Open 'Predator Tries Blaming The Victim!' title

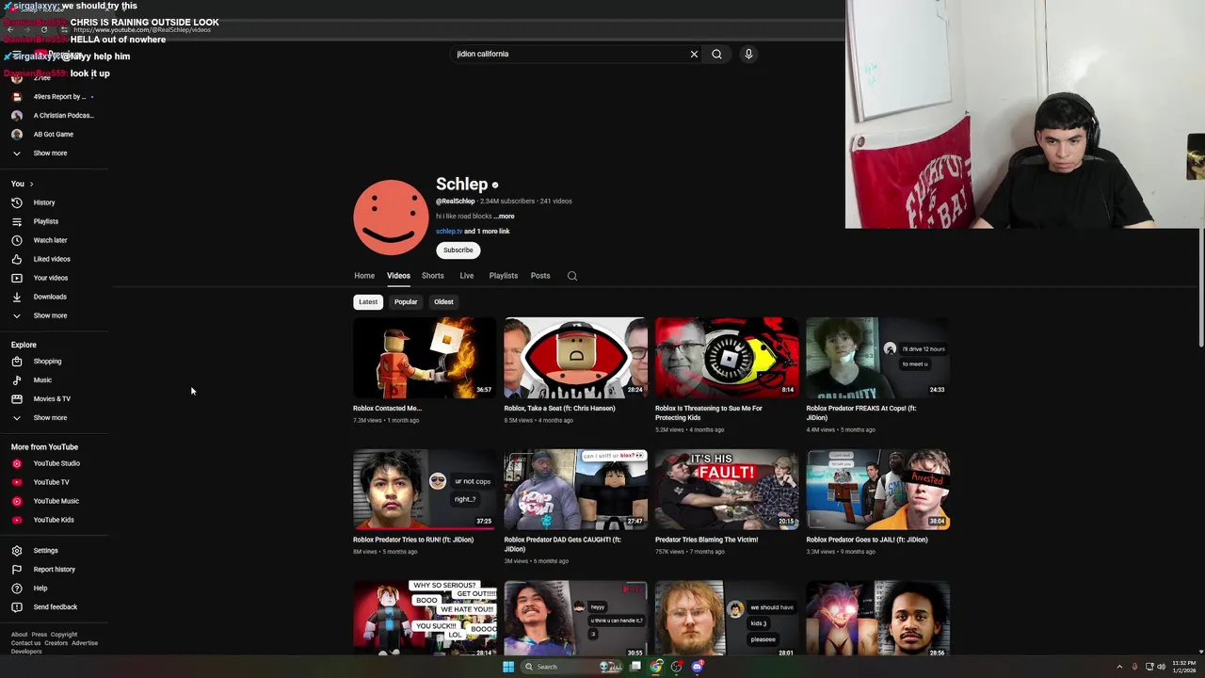point(707,540)
